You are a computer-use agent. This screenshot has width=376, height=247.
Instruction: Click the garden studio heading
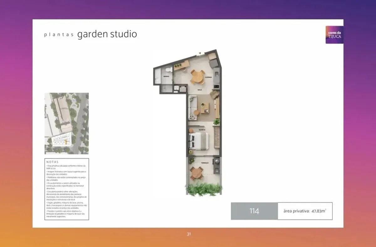tap(107, 34)
